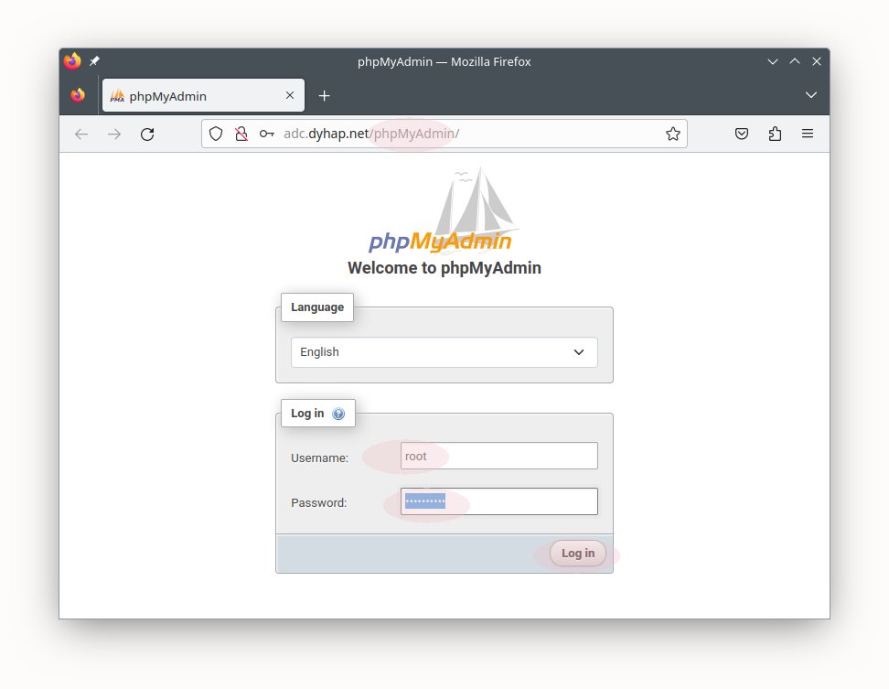Open the Extensions puzzle icon
The height and width of the screenshot is (689, 889).
coord(775,134)
